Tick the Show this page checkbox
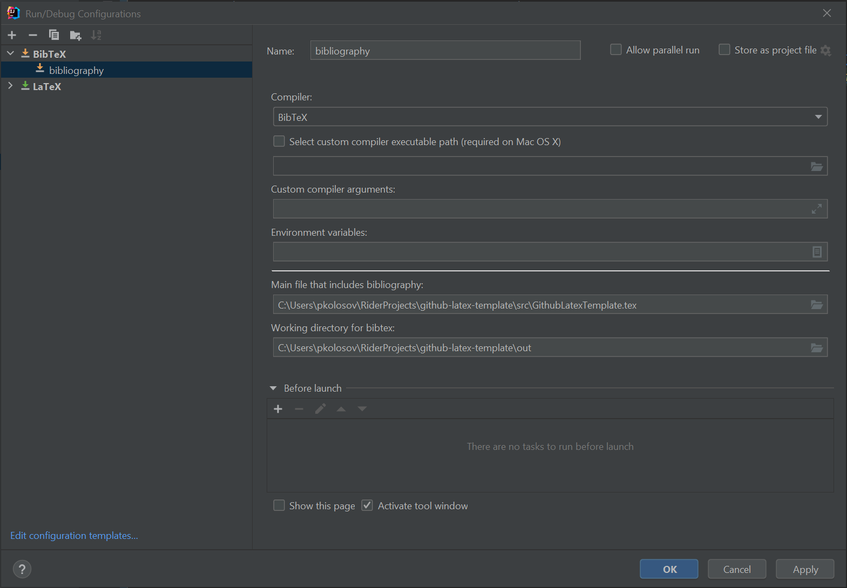Image resolution: width=847 pixels, height=588 pixels. point(279,505)
